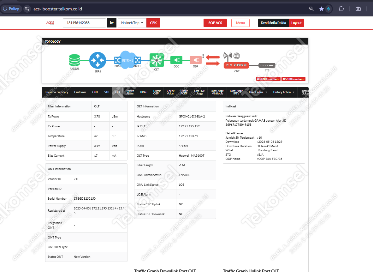Screen dimensions: 373x272
Task: Click ACS ONT Connectivity button
Action: 268,79
